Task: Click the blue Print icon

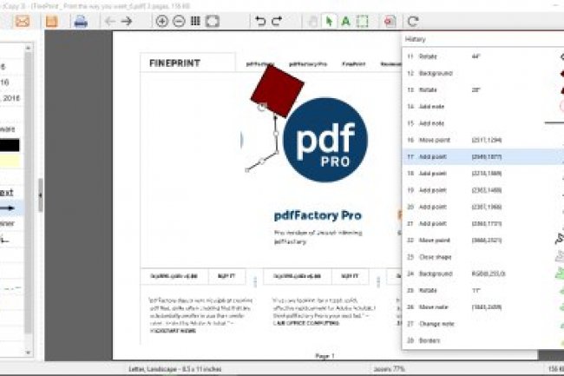Action: tap(80, 21)
